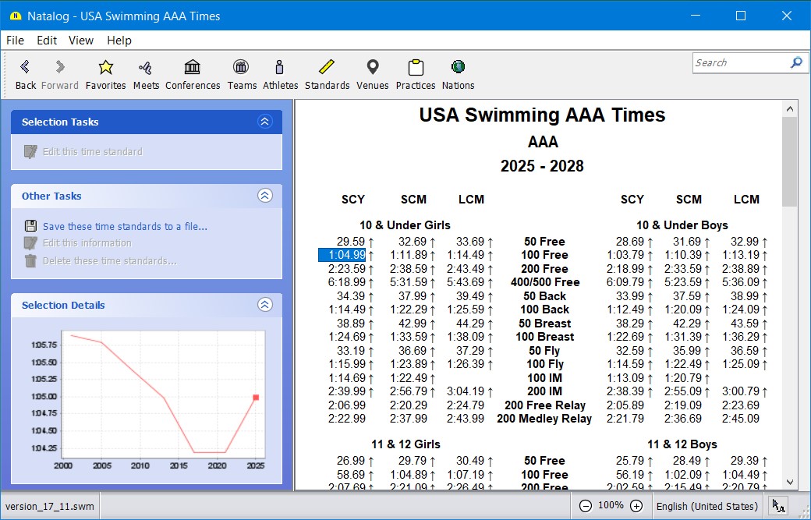This screenshot has width=811, height=520.
Task: Collapse the Selection Details panel
Action: (x=264, y=305)
